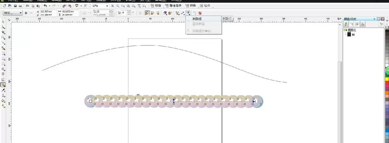Select the Ellipse tool
Image resolution: width=389 pixels, height=143 pixels.
[x=3, y=59]
